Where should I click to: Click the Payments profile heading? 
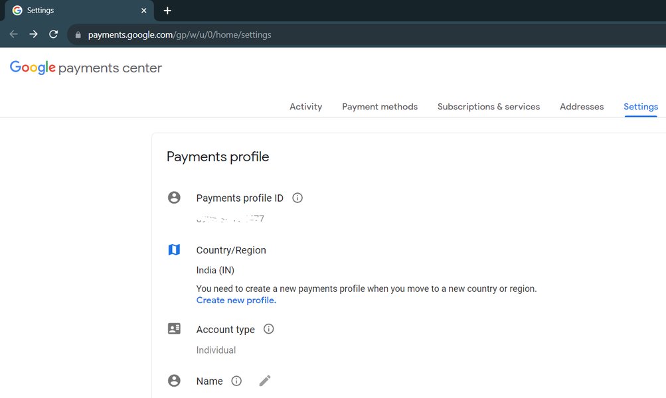pos(218,157)
